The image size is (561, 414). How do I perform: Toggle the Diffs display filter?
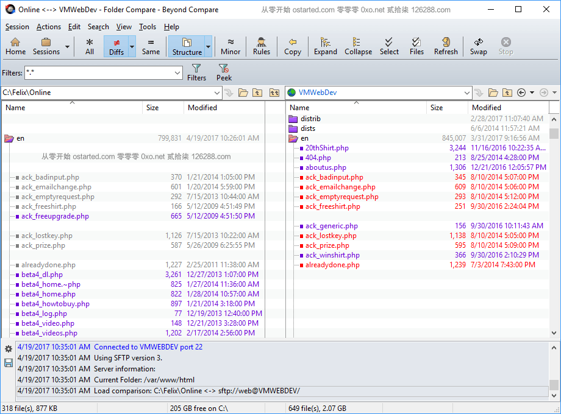(116, 46)
